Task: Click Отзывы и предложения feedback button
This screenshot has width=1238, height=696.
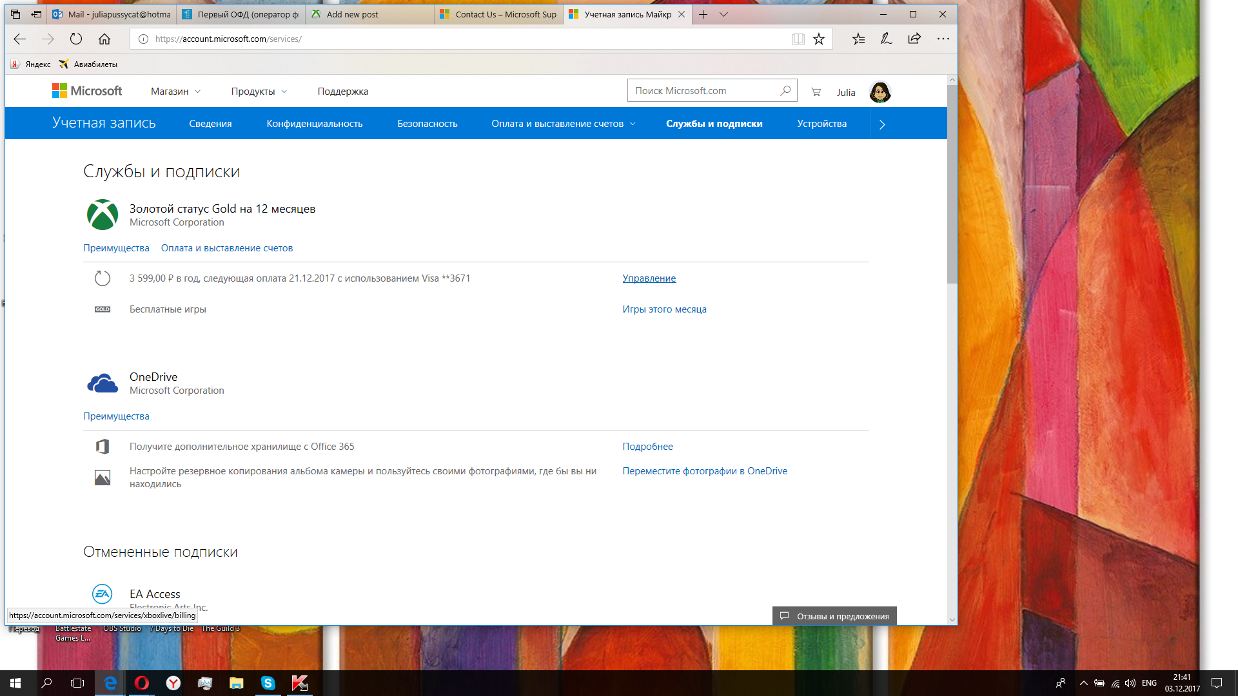Action: [x=834, y=616]
